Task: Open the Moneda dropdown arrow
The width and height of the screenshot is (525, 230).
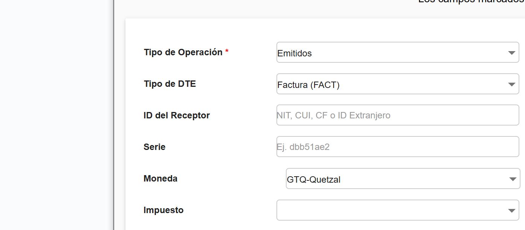Action: click(512, 179)
